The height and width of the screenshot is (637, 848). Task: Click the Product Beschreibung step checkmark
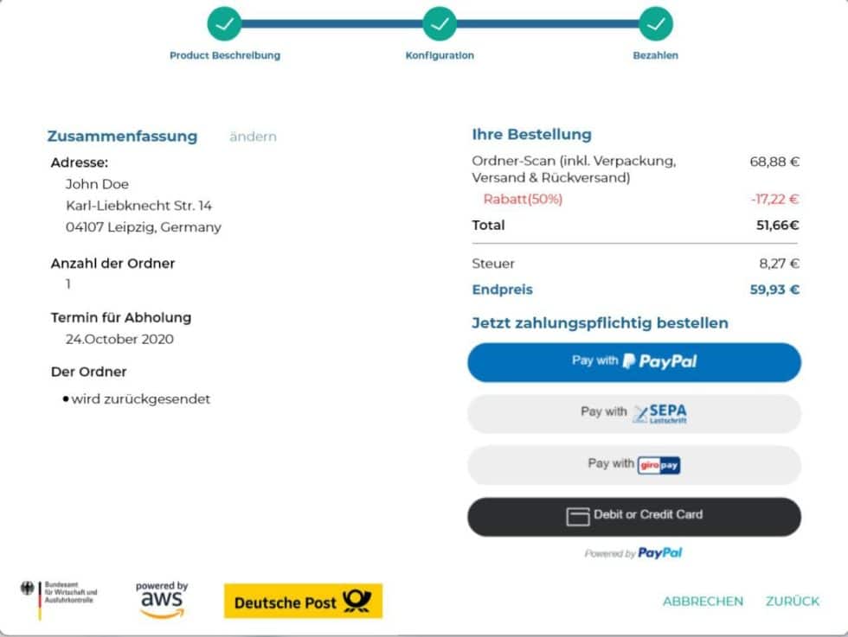pos(225,24)
